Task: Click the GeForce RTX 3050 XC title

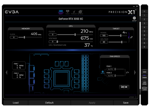Action: pos(71,19)
